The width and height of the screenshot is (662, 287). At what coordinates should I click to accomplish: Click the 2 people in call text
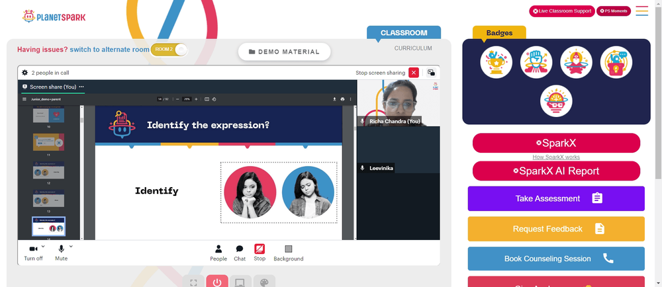coord(50,73)
